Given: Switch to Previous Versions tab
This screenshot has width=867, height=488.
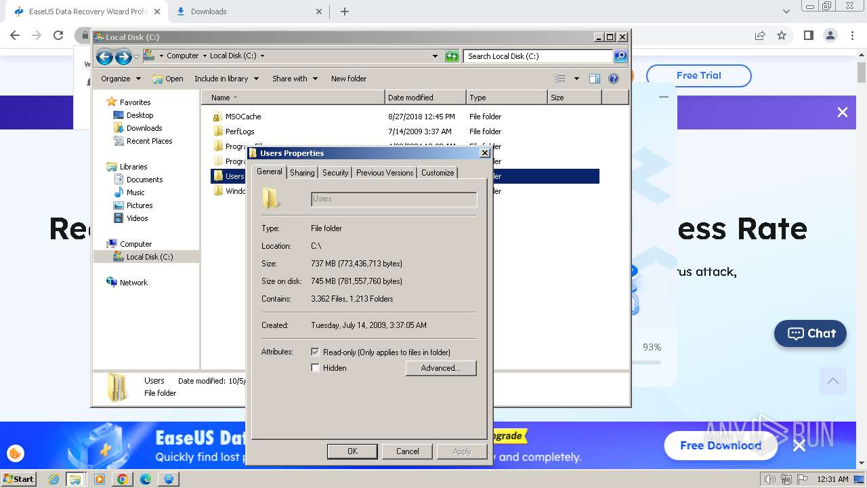Looking at the screenshot, I should point(385,173).
